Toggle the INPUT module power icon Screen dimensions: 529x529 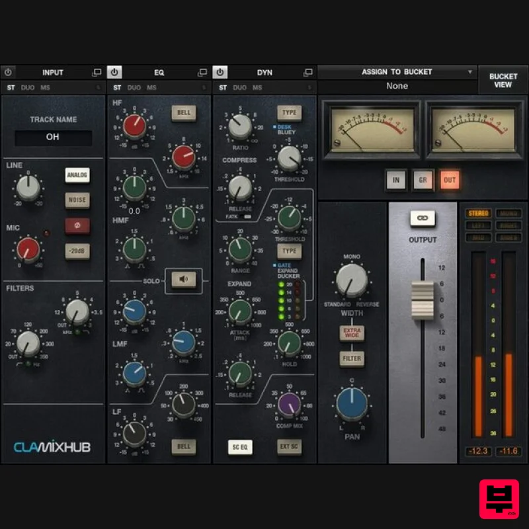click(8, 72)
